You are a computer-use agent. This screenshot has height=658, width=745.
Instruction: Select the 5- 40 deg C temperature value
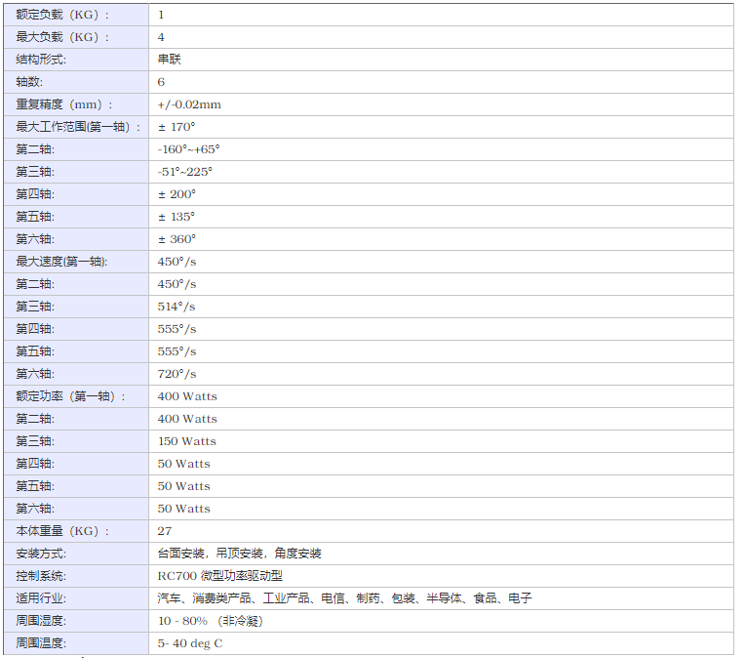[190, 643]
